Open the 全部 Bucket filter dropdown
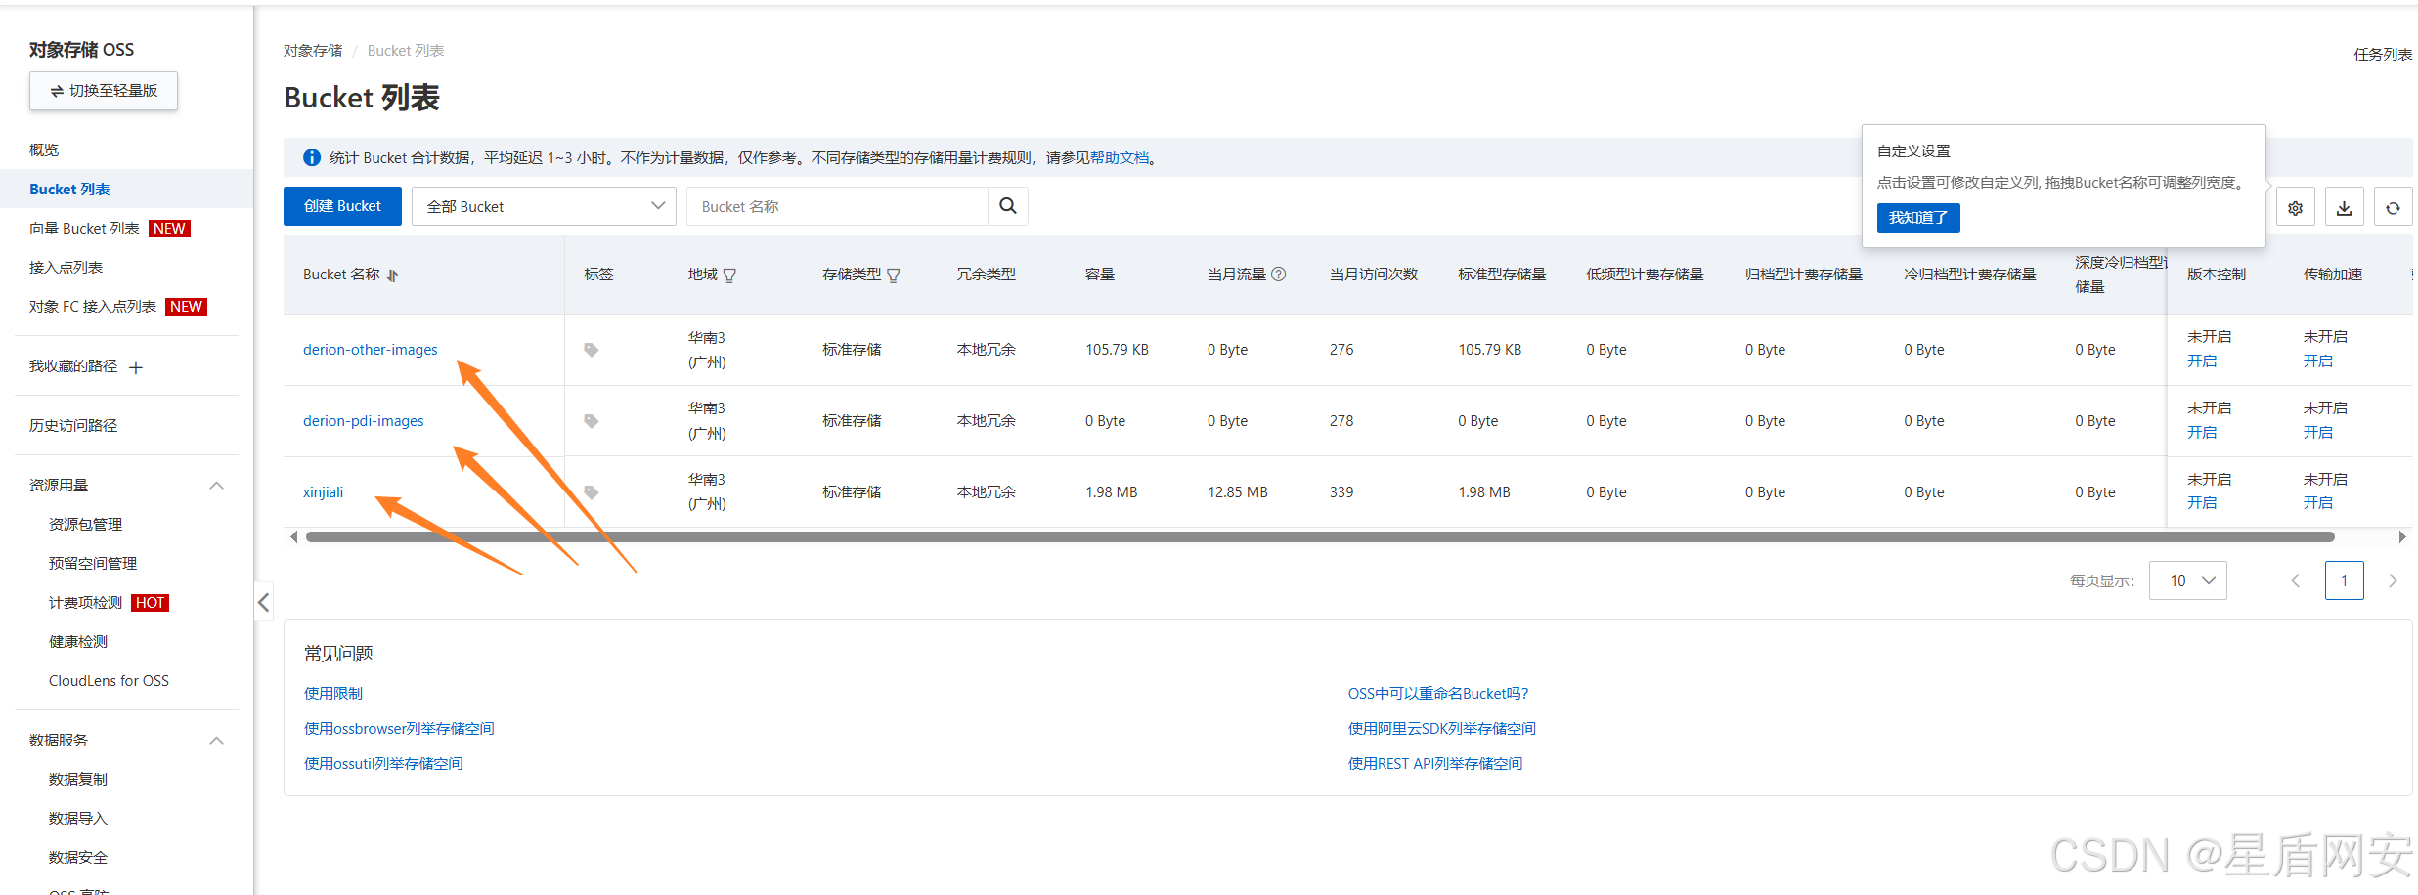The width and height of the screenshot is (2418, 895). pos(544,206)
